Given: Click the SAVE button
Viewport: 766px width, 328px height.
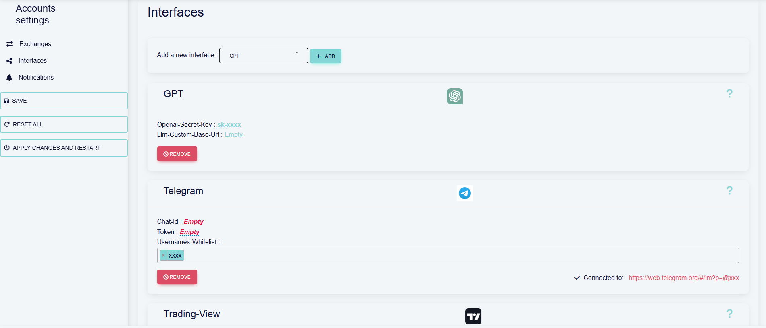Looking at the screenshot, I should [x=64, y=101].
